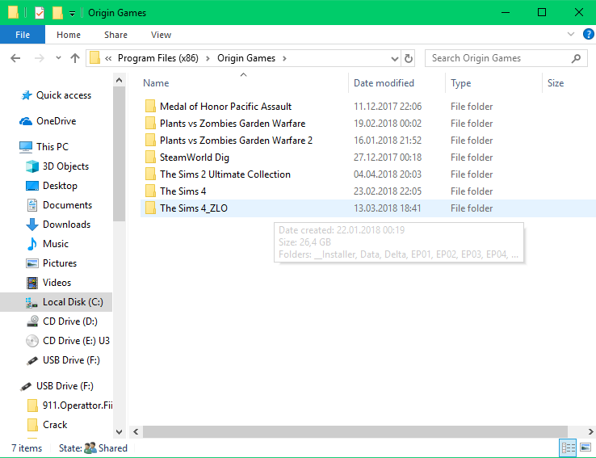Viewport: 596px width, 458px height.
Task: Click the 7 items status text
Action: pyautogui.click(x=26, y=448)
